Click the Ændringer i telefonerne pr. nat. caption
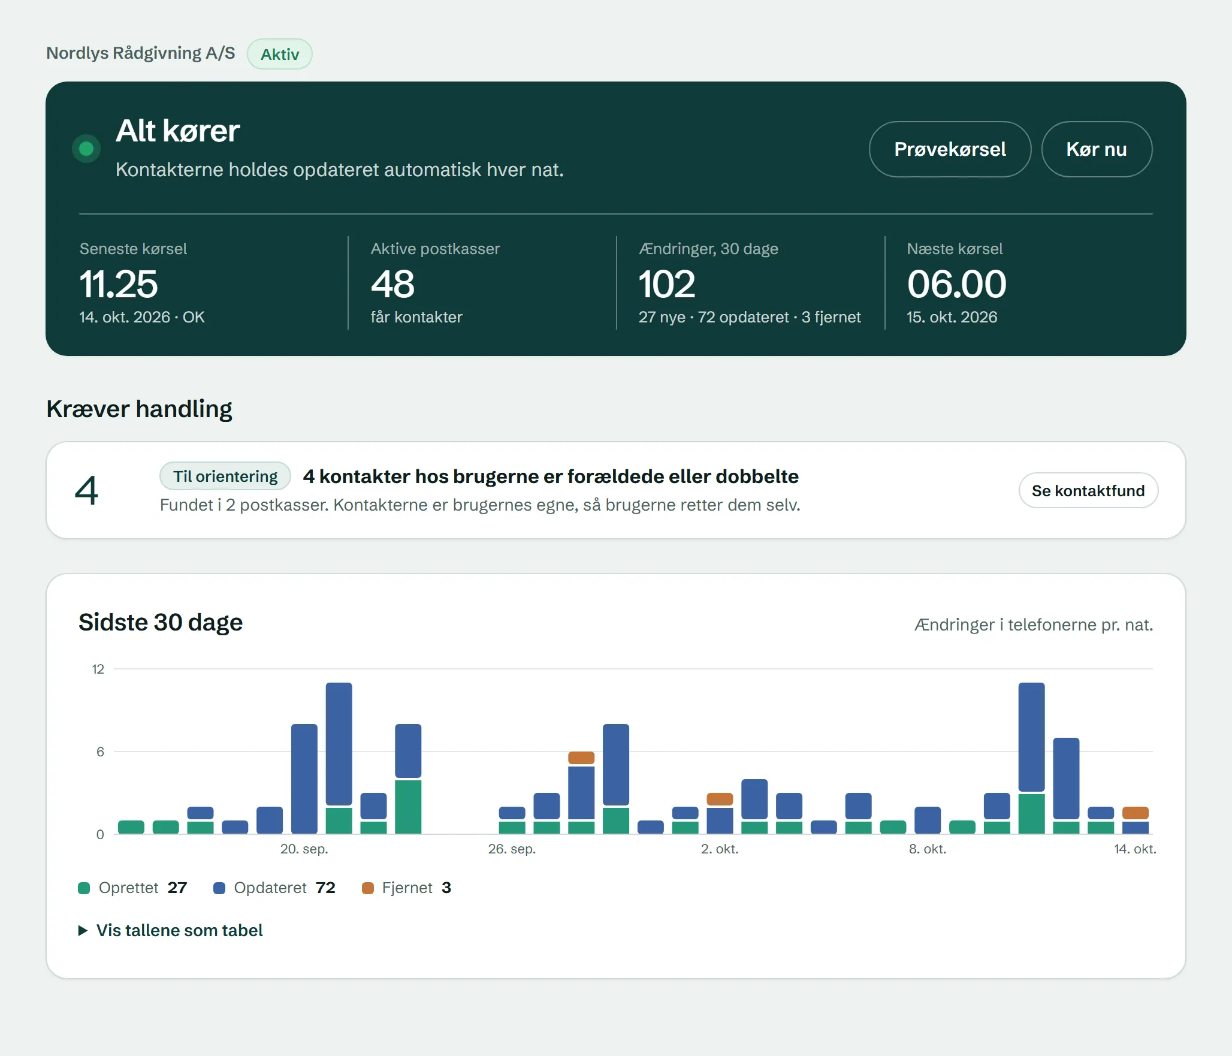The height and width of the screenshot is (1056, 1232). (x=1034, y=624)
